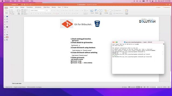Click the zoom-out minus button
This screenshot has width=172, height=96.
click(x=150, y=87)
